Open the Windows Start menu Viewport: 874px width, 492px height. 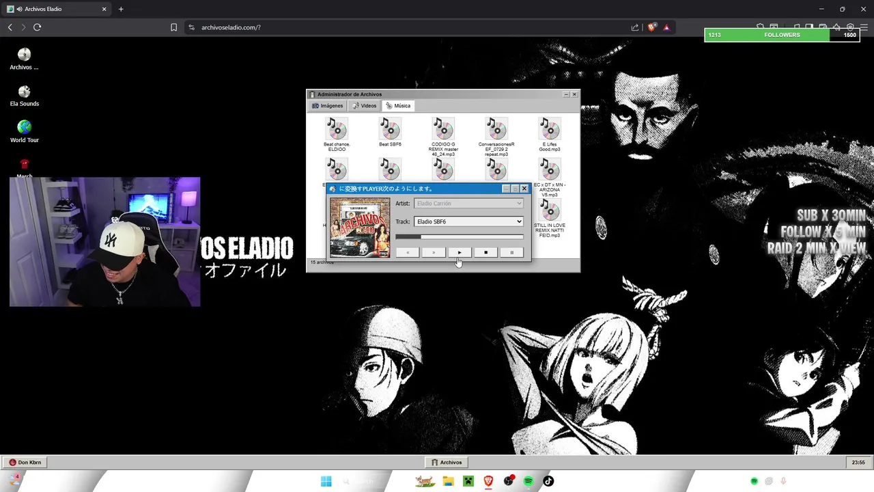pyautogui.click(x=326, y=481)
